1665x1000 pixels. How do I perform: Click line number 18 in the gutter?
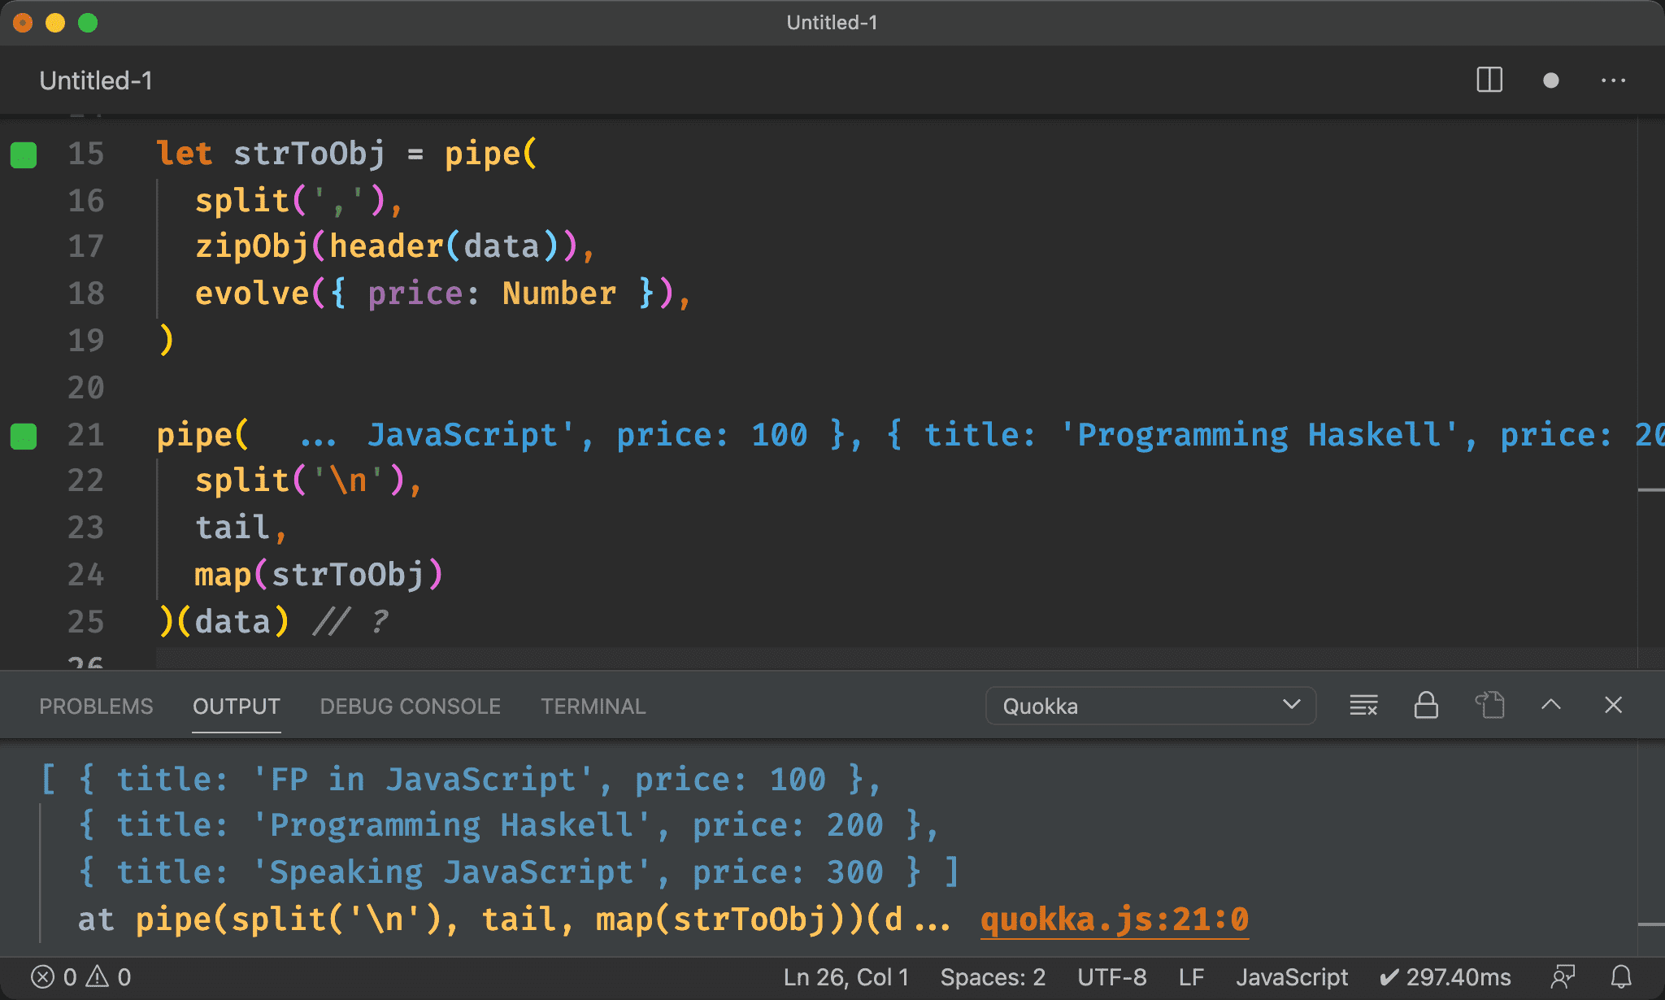(x=85, y=293)
